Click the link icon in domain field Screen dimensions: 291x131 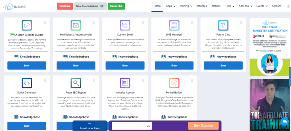(148, 126)
